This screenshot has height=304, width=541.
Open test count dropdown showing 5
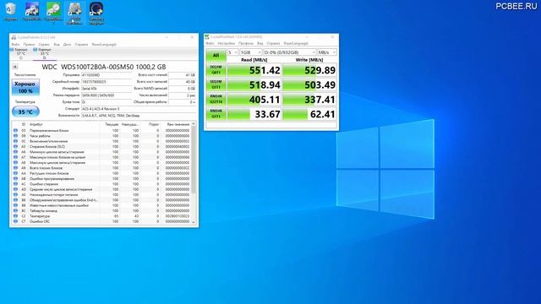(x=232, y=52)
